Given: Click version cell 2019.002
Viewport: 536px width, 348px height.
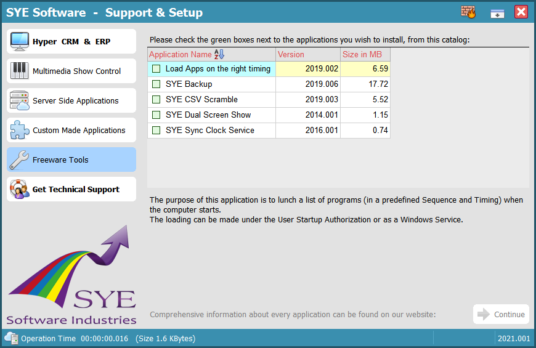Looking at the screenshot, I should tap(308, 69).
